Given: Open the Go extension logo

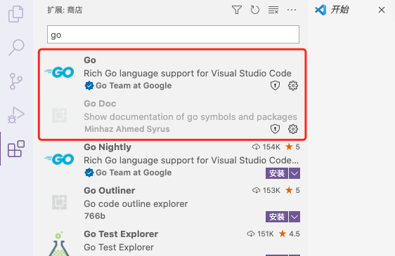Looking at the screenshot, I should coord(59,72).
